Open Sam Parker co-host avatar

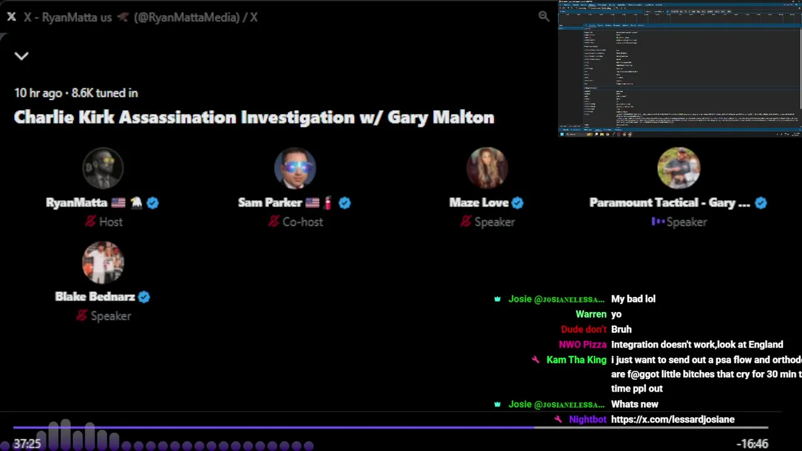tap(295, 168)
